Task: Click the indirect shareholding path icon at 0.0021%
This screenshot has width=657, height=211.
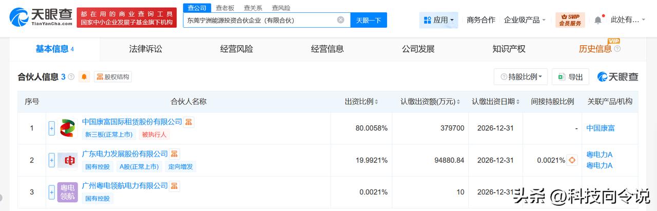Action: coord(572,160)
